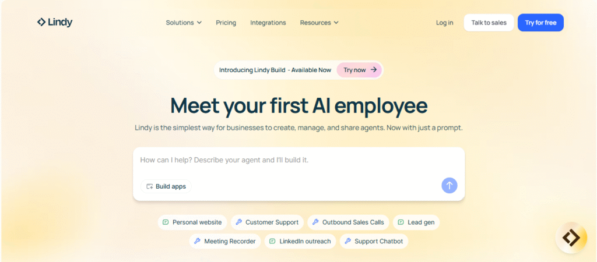This screenshot has width=597, height=262.
Task: Click the Build apps icon
Action: 150,186
